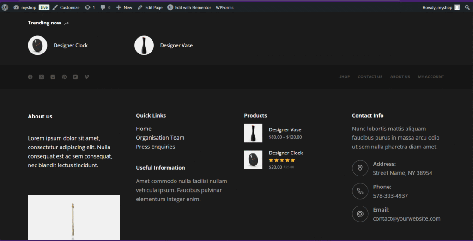Screen dimensions: 473x241
Task: Click the user avatar in admin bar
Action: (457, 7)
